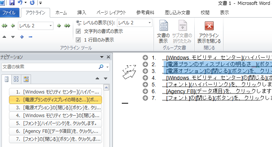Open search options dropdown next to magnifier
Screen dimensions: 272x147
coord(108,67)
